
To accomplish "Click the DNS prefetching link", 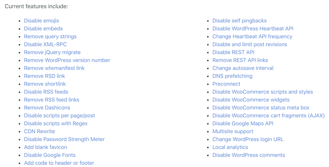I will 232,76.
